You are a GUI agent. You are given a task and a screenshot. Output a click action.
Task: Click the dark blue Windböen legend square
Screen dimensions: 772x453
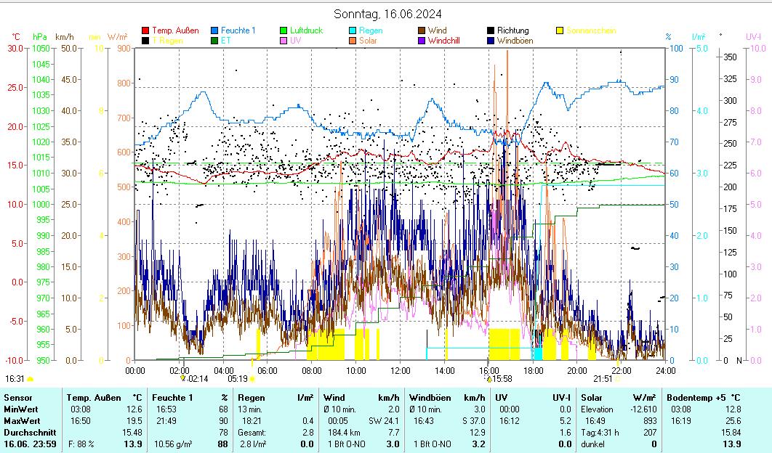click(x=491, y=41)
